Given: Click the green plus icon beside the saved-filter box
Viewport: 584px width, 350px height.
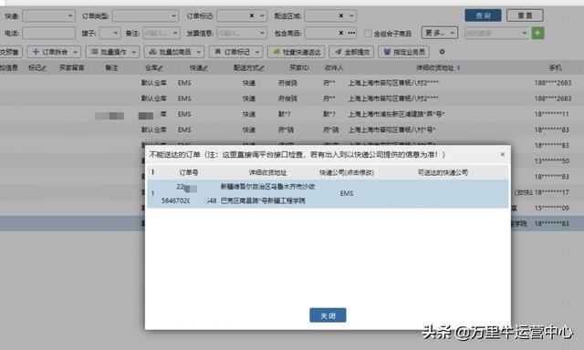Looking at the screenshot, I should (x=537, y=33).
